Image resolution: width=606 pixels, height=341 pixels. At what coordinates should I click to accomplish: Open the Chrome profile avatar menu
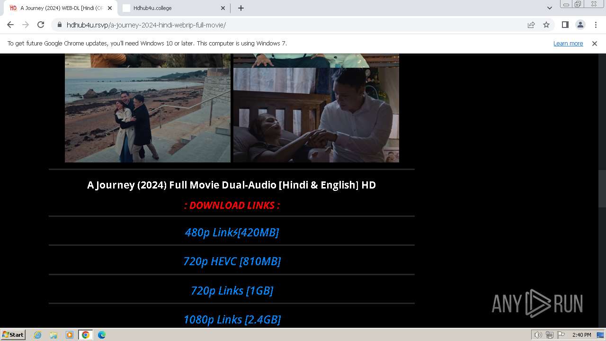coord(580,25)
